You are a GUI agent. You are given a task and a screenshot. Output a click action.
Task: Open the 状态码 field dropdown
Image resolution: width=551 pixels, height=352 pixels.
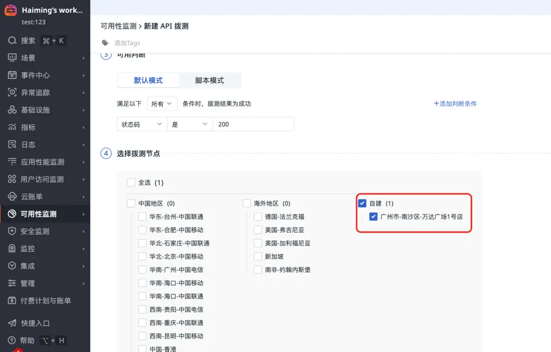point(142,124)
